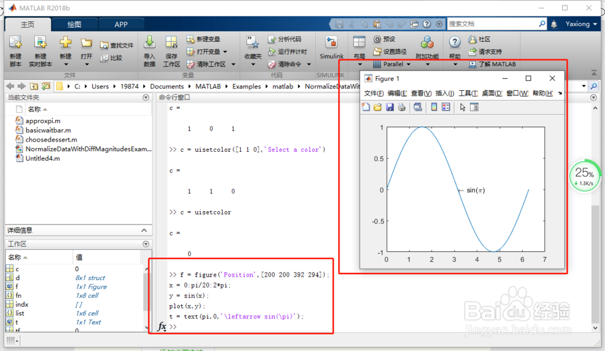Click Print icon in Figure 1 toolbar
Viewport: 605px width, 351px height.
click(402, 107)
